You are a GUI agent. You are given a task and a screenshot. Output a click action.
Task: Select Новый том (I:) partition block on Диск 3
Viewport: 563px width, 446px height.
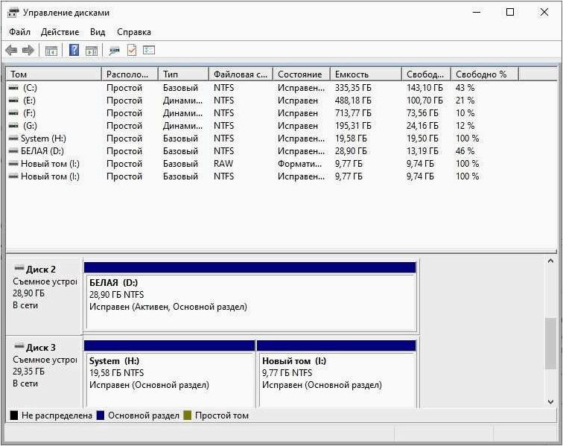coord(337,375)
